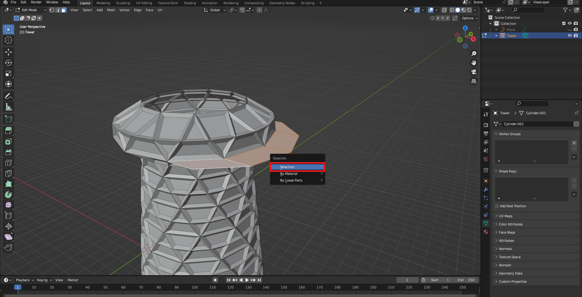Activate the Smooth tool

8,205
